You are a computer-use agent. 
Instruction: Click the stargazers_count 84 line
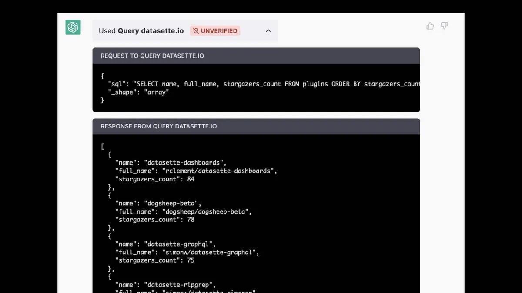(x=155, y=179)
